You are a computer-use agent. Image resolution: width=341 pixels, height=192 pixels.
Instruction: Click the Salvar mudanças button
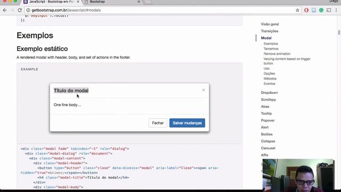point(187,123)
